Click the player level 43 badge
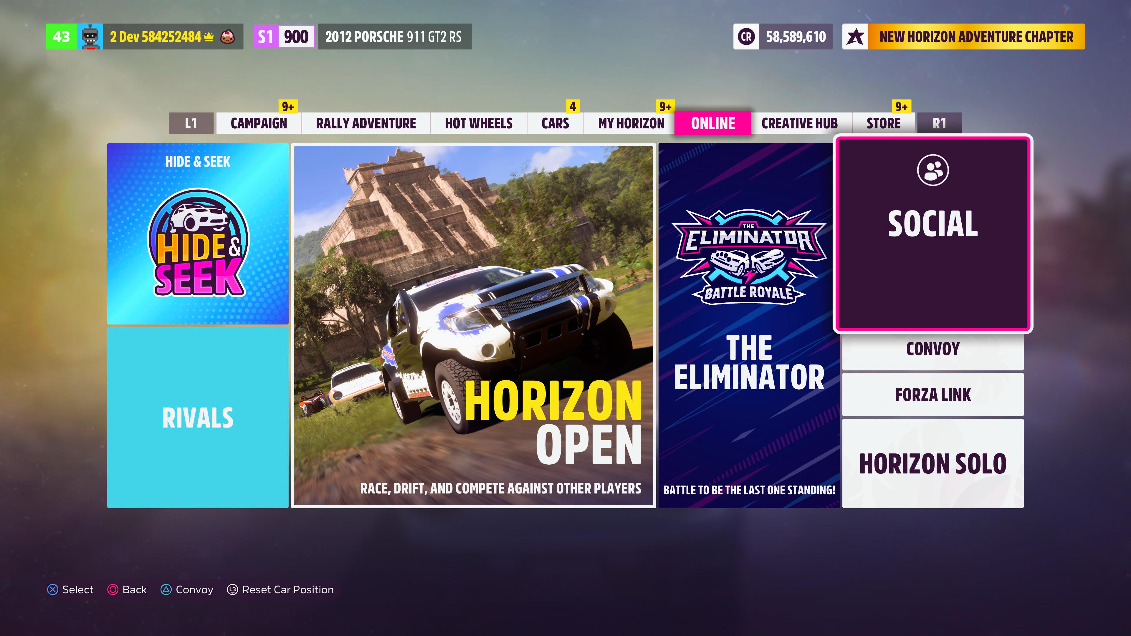 (x=62, y=37)
